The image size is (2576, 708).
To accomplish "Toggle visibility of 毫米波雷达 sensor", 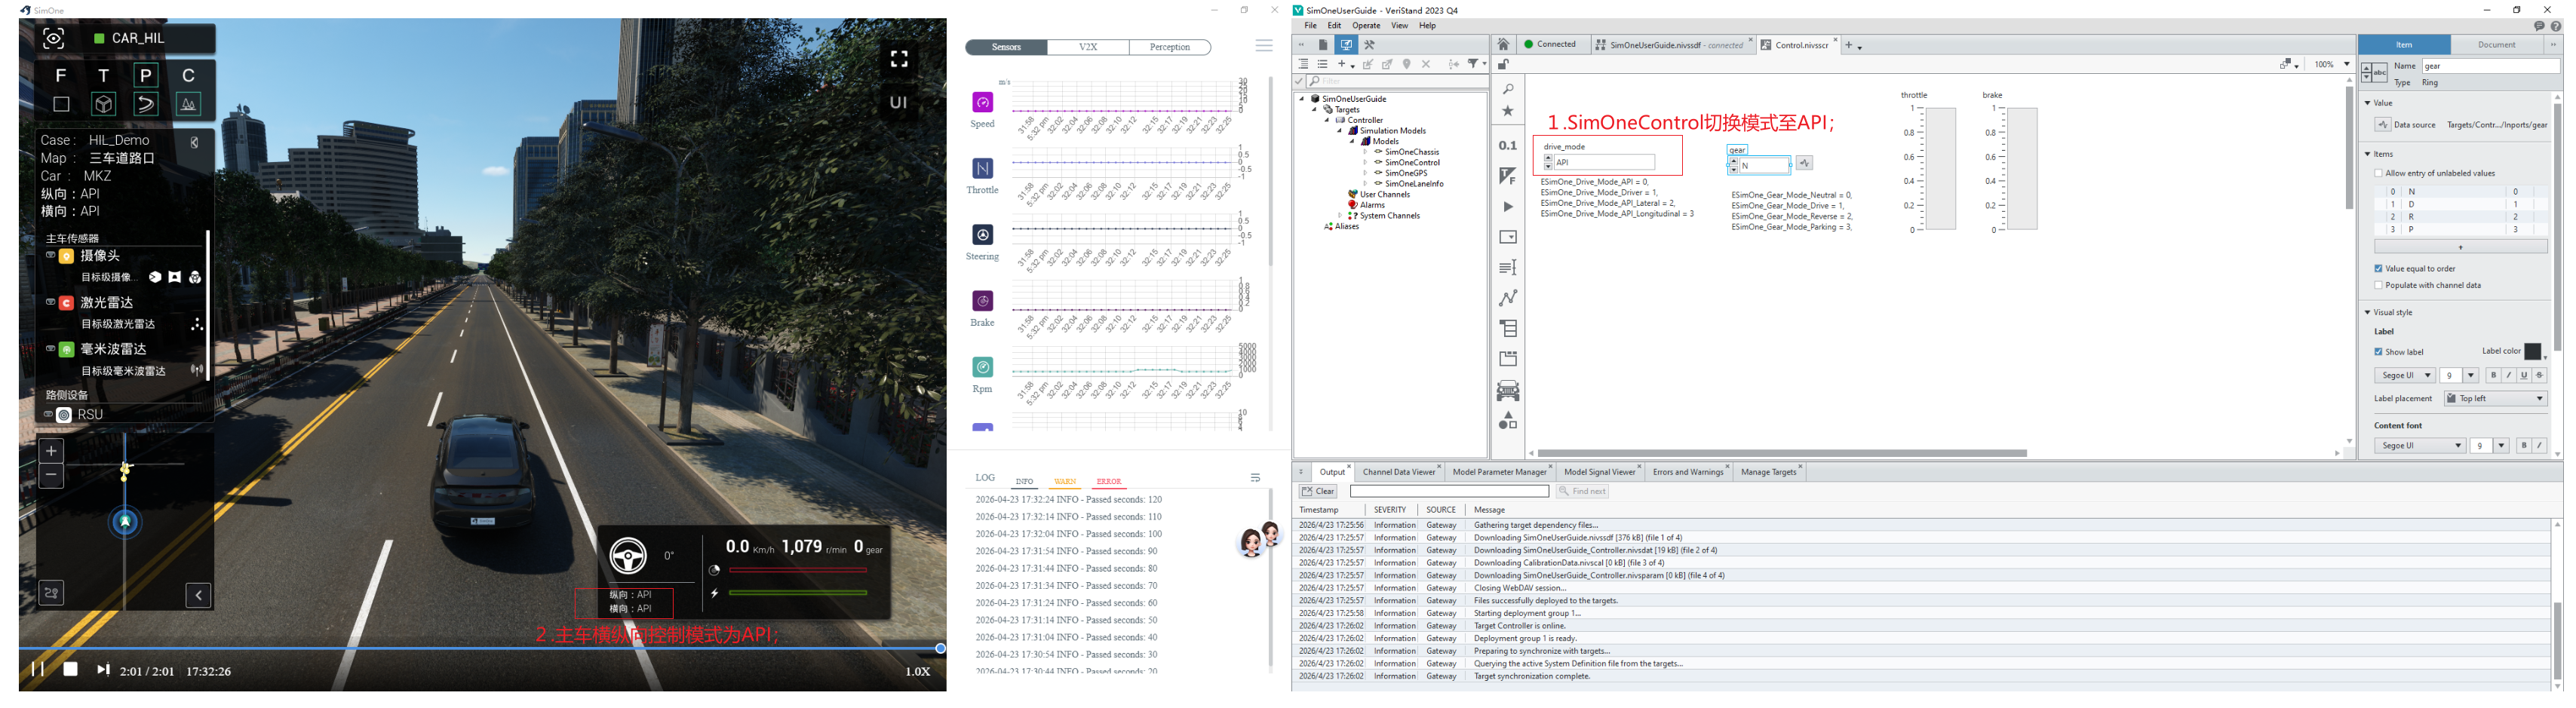I will [50, 349].
